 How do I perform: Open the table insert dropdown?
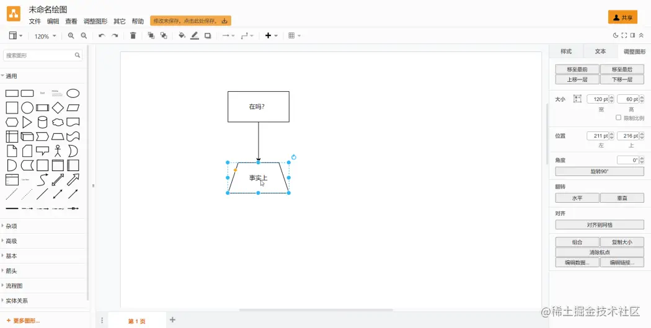[x=294, y=36]
